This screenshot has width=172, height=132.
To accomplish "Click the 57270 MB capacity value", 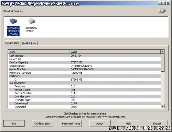I will [x=76, y=62].
